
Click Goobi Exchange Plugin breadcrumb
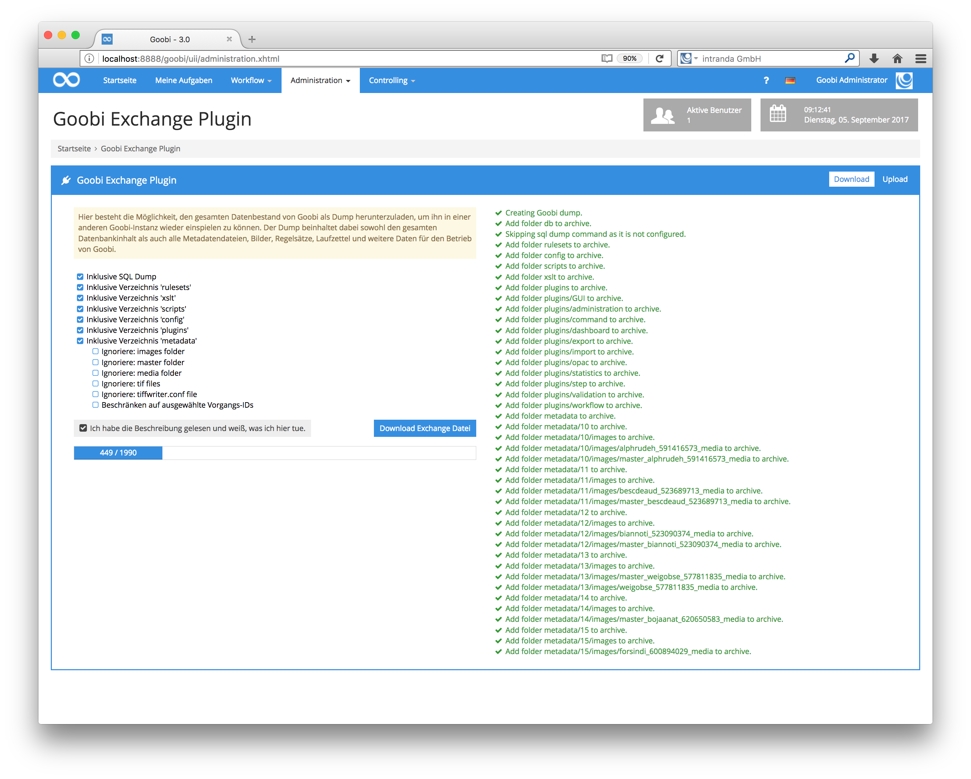point(140,149)
